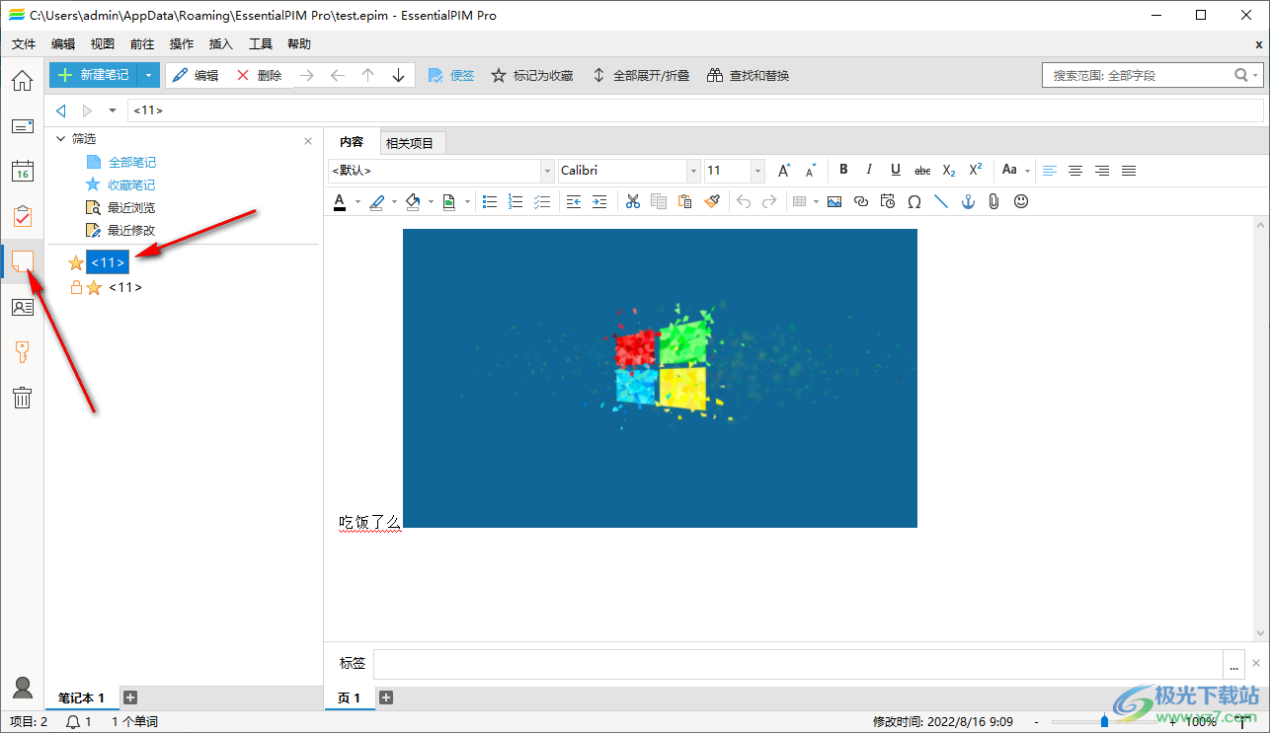This screenshot has height=733, width=1270.
Task: Click the cut scissors icon
Action: tap(633, 201)
